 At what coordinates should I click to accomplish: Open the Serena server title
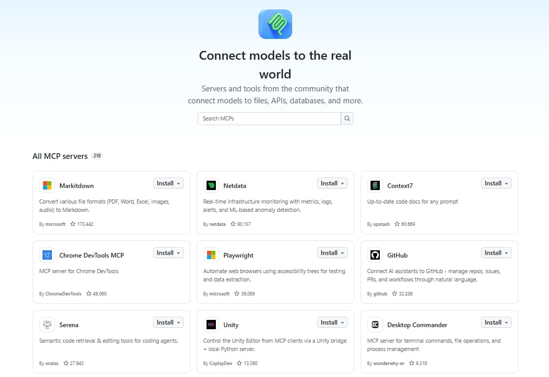point(68,325)
